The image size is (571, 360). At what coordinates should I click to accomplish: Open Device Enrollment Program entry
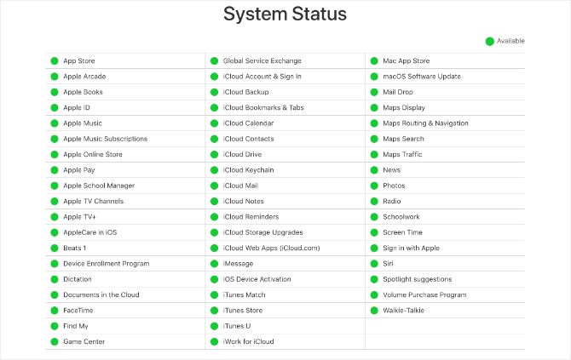106,264
